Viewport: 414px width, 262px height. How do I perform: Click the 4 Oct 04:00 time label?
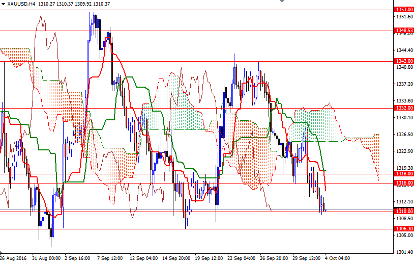[x=337, y=258]
